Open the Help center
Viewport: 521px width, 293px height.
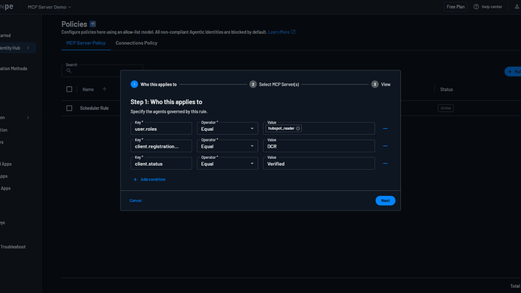point(488,7)
